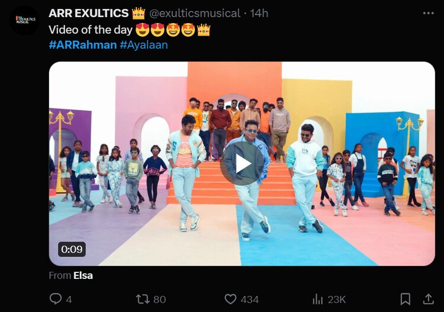Click the share upload icon
444x312 pixels.
pos(428,299)
